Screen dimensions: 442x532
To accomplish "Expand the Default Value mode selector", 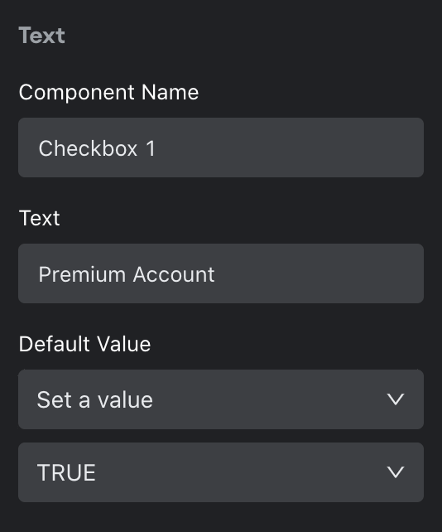I will tap(221, 399).
